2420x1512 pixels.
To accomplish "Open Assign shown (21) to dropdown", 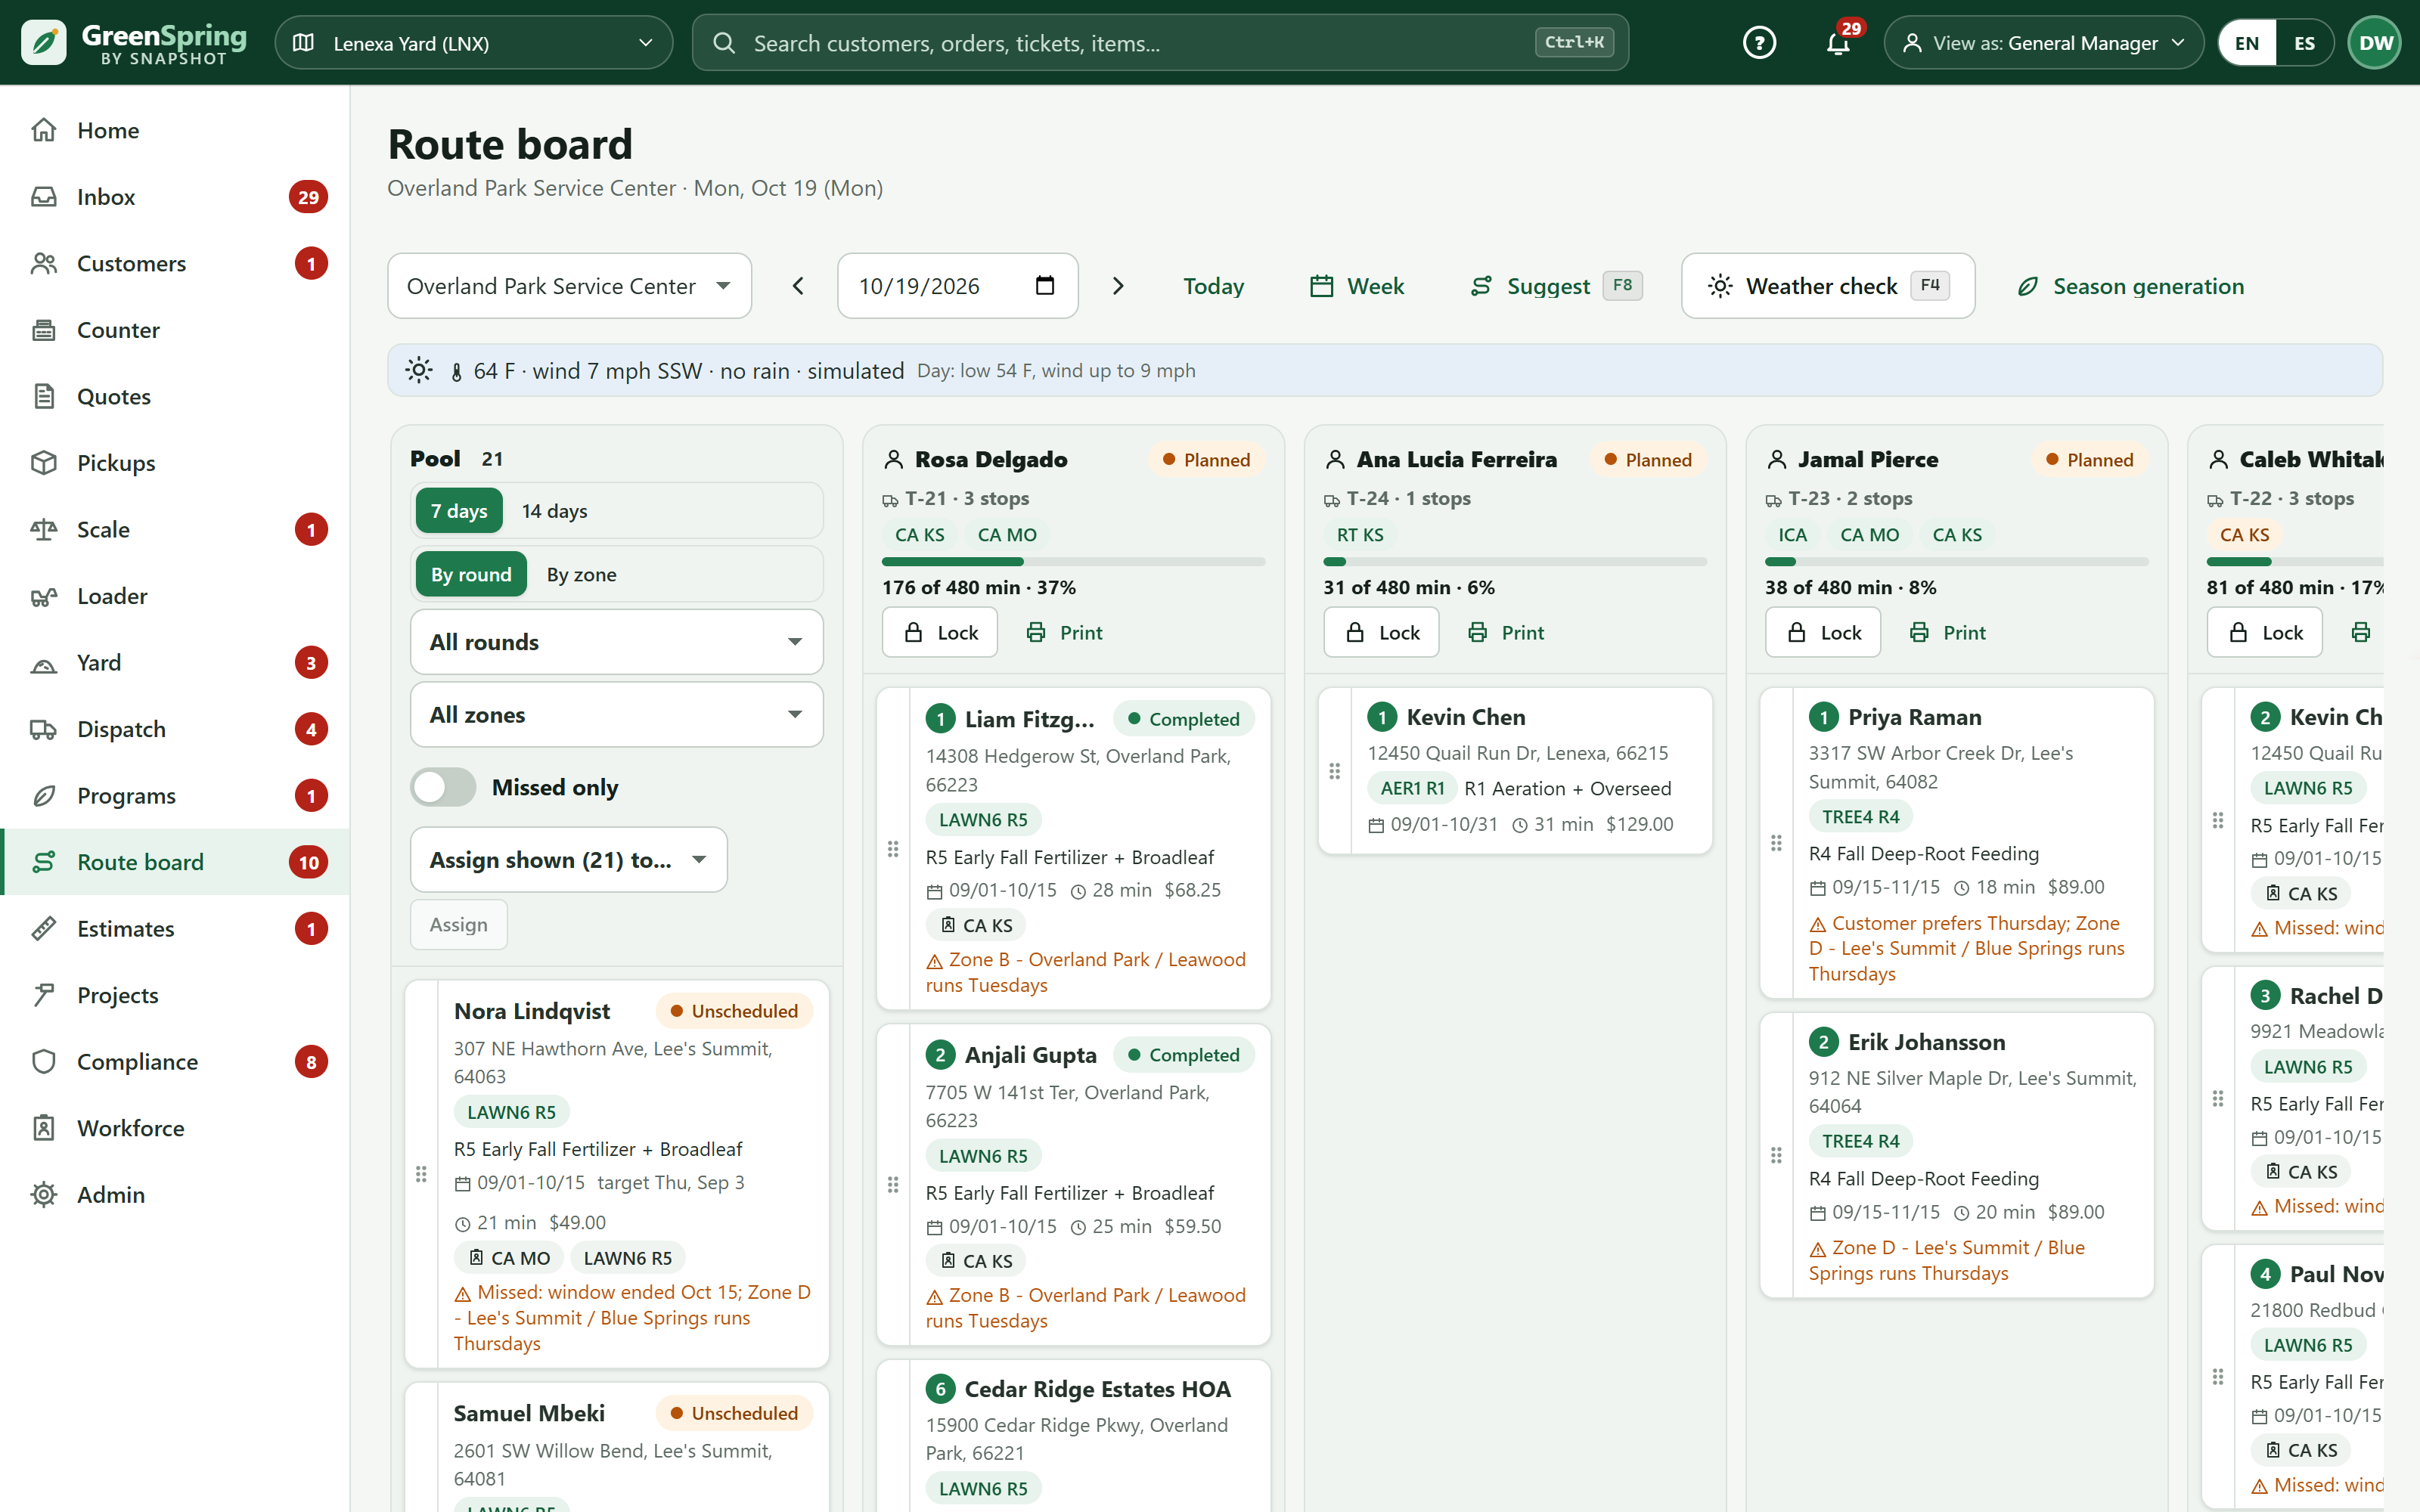I will (x=568, y=860).
